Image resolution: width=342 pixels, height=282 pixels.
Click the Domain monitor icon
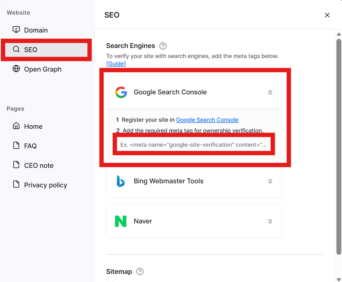coord(16,30)
